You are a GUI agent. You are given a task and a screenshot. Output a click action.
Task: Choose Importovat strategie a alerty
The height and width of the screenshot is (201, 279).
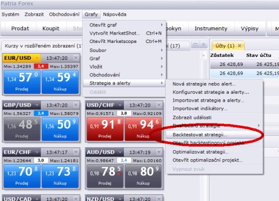tap(214, 100)
